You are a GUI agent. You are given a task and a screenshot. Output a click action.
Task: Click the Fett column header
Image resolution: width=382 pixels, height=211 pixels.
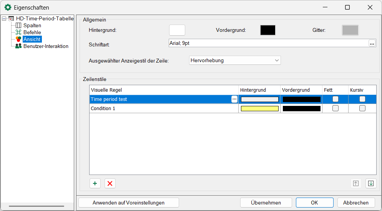(335, 90)
